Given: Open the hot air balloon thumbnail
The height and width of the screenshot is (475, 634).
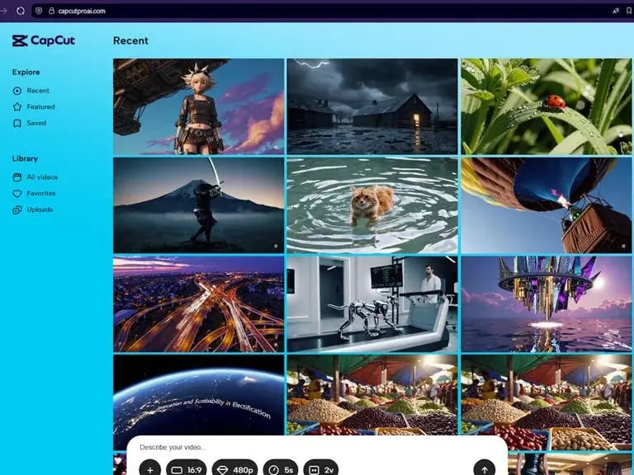Looking at the screenshot, I should pyautogui.click(x=546, y=205).
